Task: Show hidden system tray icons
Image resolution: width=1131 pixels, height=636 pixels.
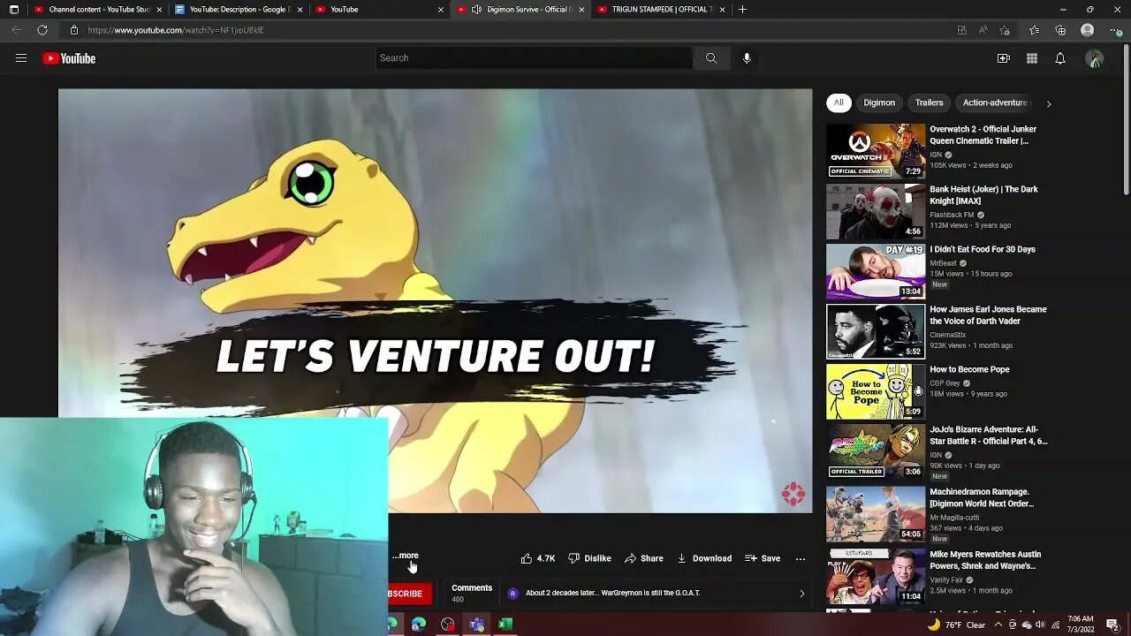Action: (998, 625)
